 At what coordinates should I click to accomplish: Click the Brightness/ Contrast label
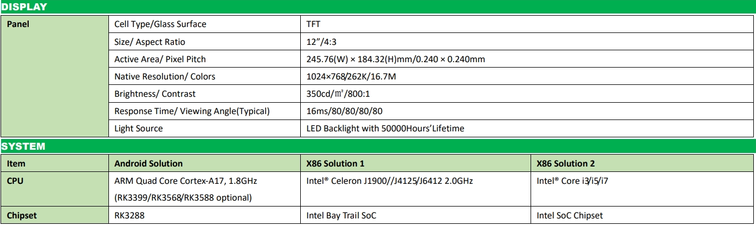(155, 94)
